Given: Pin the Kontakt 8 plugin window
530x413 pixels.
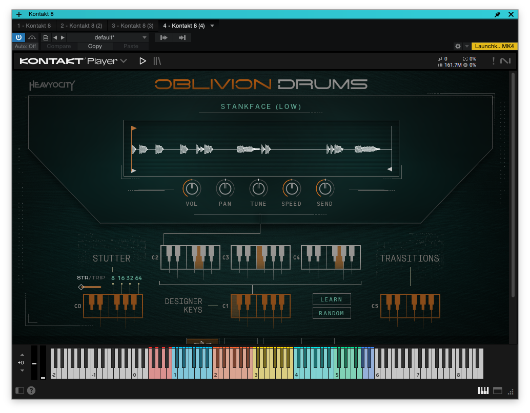Looking at the screenshot, I should pos(497,14).
